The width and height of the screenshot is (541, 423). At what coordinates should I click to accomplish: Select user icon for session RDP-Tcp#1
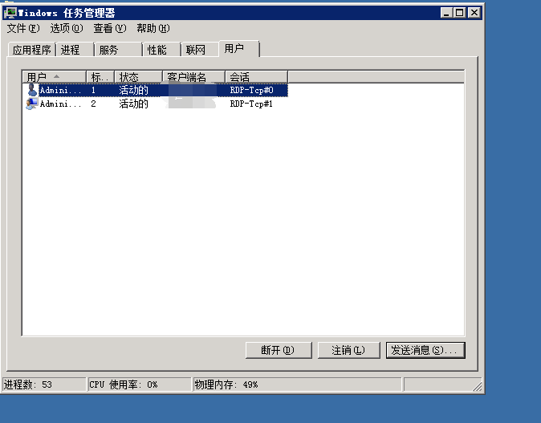point(32,104)
